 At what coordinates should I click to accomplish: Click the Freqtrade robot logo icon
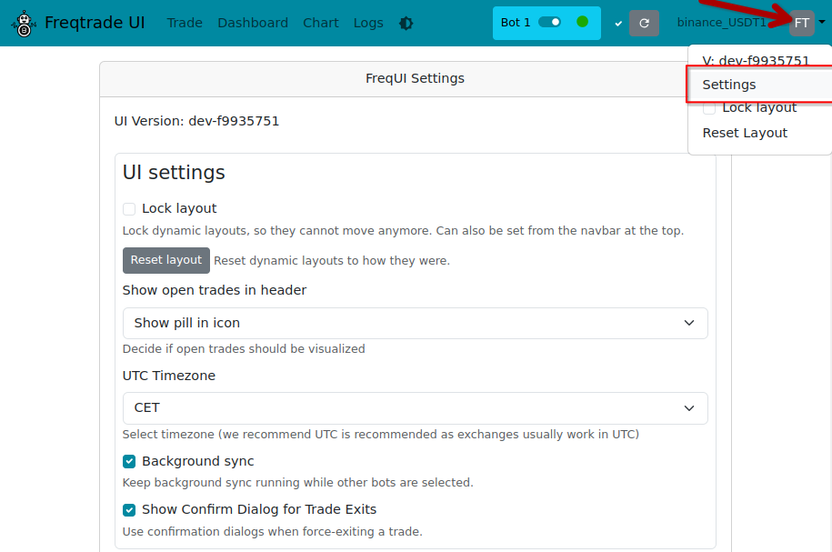click(22, 22)
